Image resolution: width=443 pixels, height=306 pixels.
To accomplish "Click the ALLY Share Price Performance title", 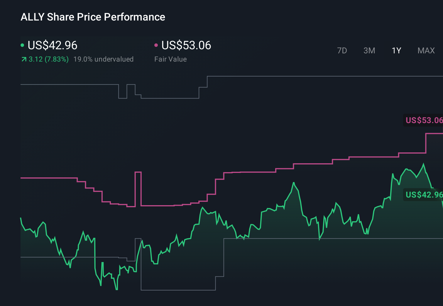I will pos(93,17).
